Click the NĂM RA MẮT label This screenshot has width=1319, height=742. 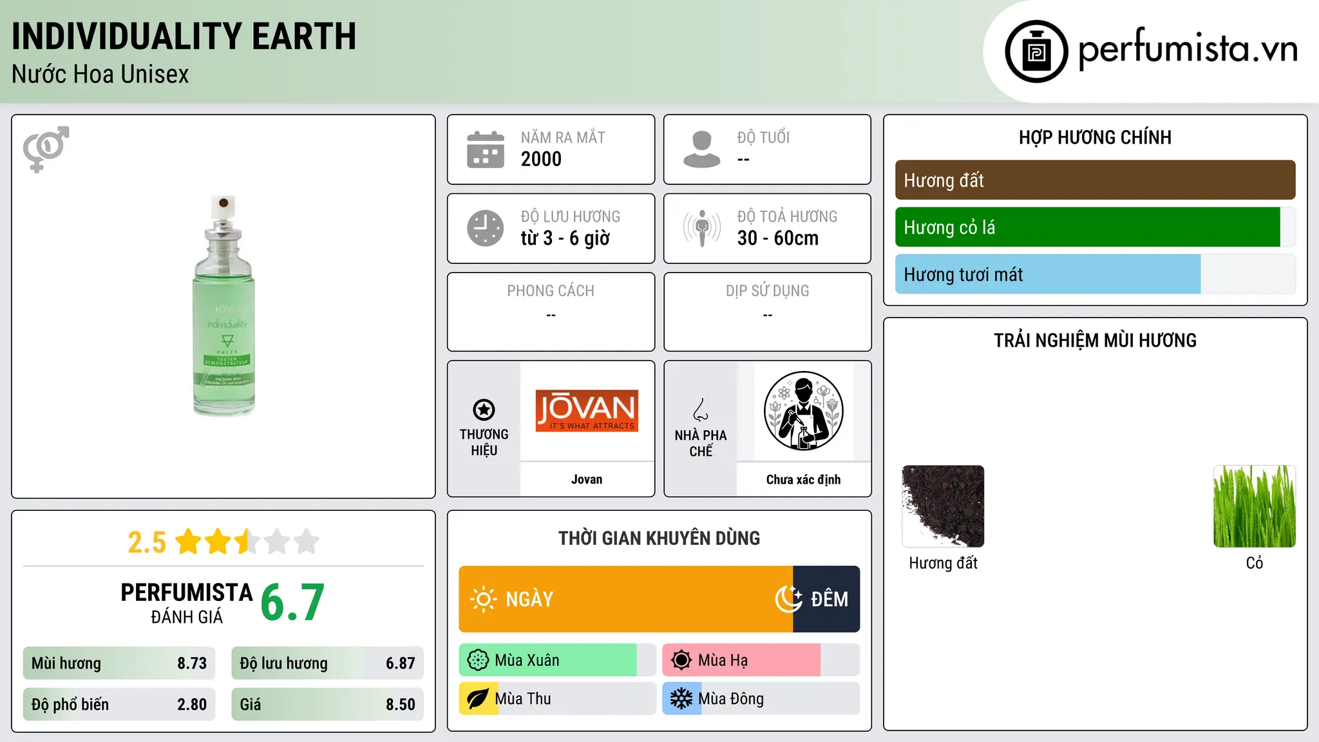[563, 137]
